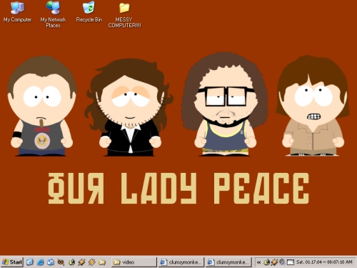Expand hidden system tray icons chevron
357x268 pixels.
coord(258,262)
